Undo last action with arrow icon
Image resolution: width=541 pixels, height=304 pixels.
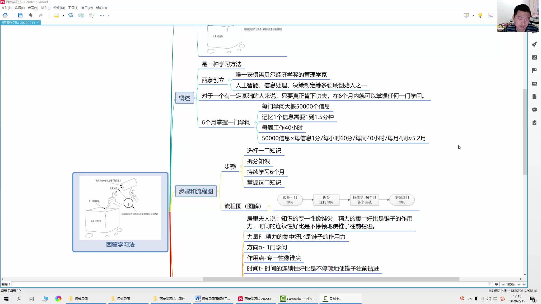[30, 15]
